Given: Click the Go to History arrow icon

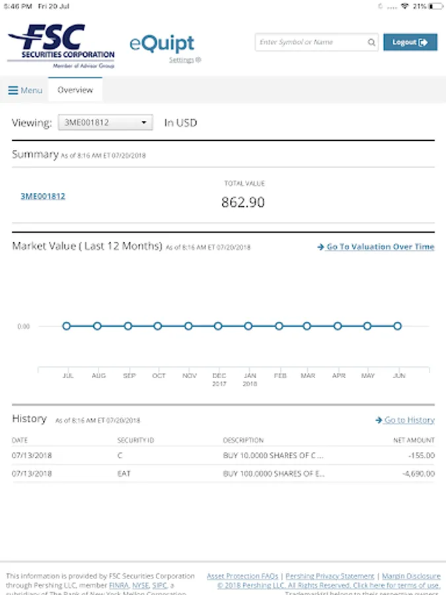Looking at the screenshot, I should coord(379,420).
